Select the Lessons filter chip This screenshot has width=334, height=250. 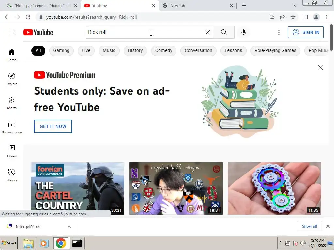(x=233, y=50)
